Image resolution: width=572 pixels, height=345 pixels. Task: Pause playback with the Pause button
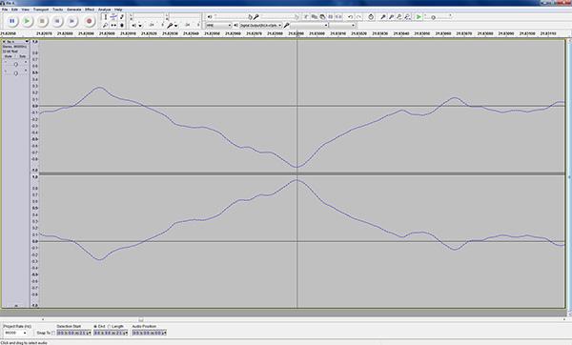12,21
